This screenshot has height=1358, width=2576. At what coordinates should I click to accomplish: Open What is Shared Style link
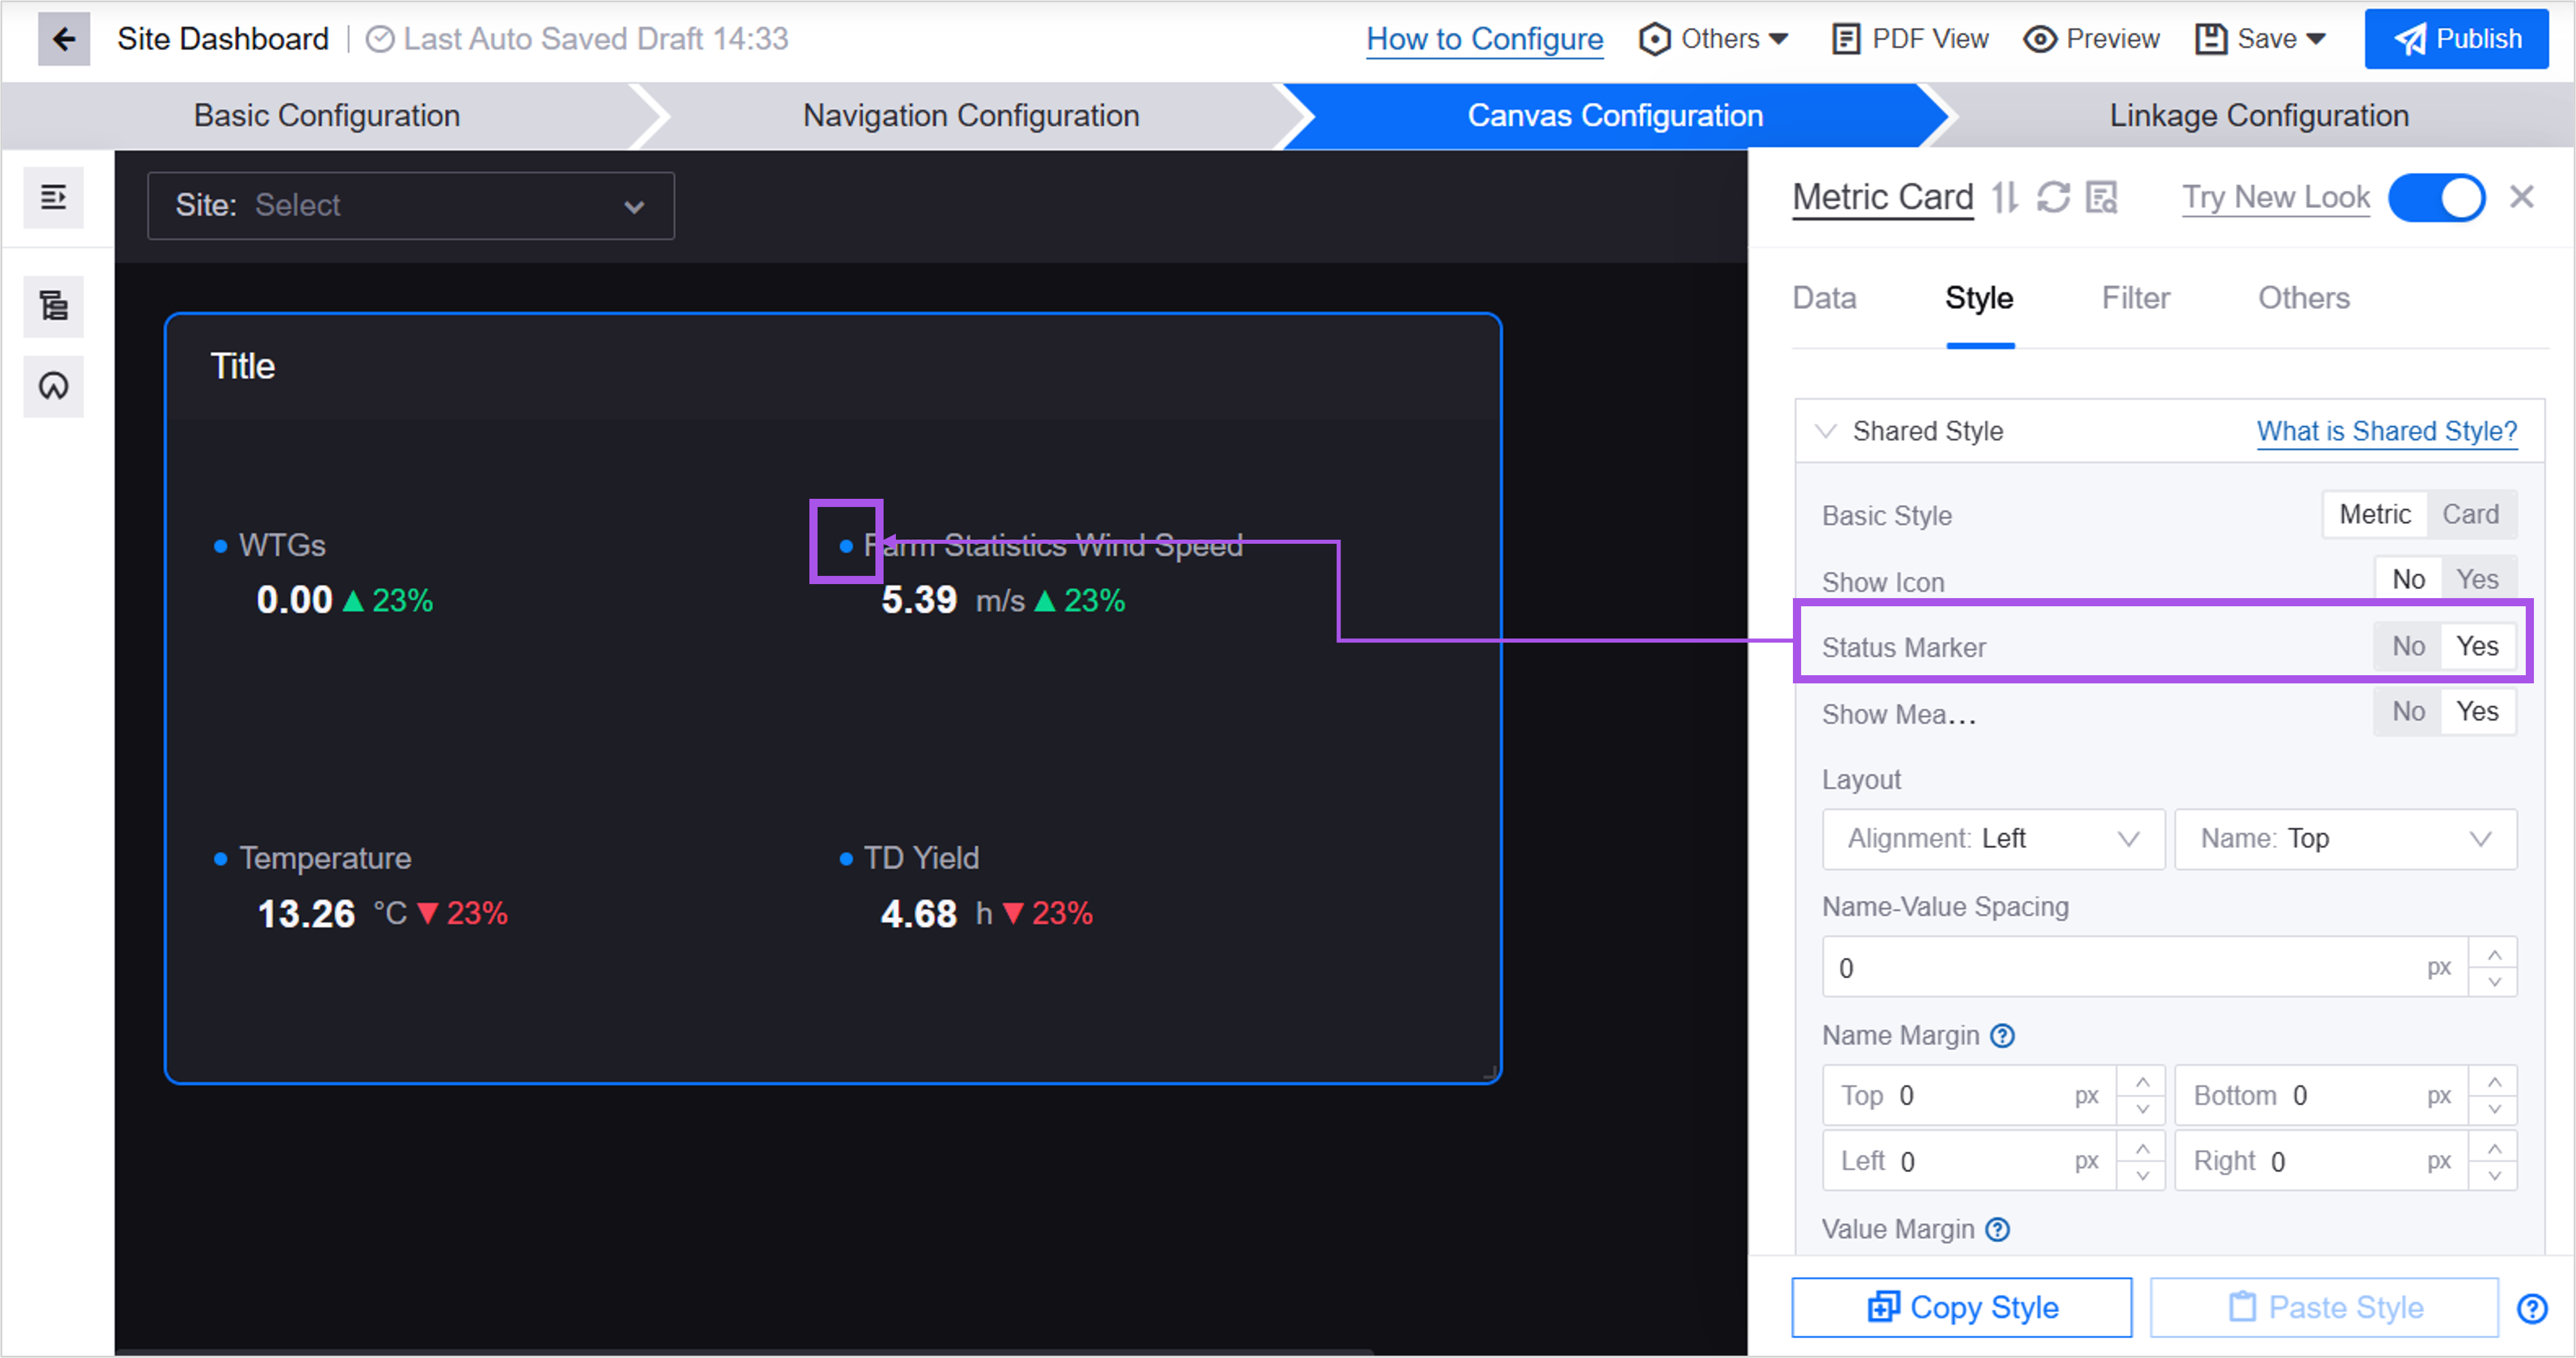[2386, 430]
